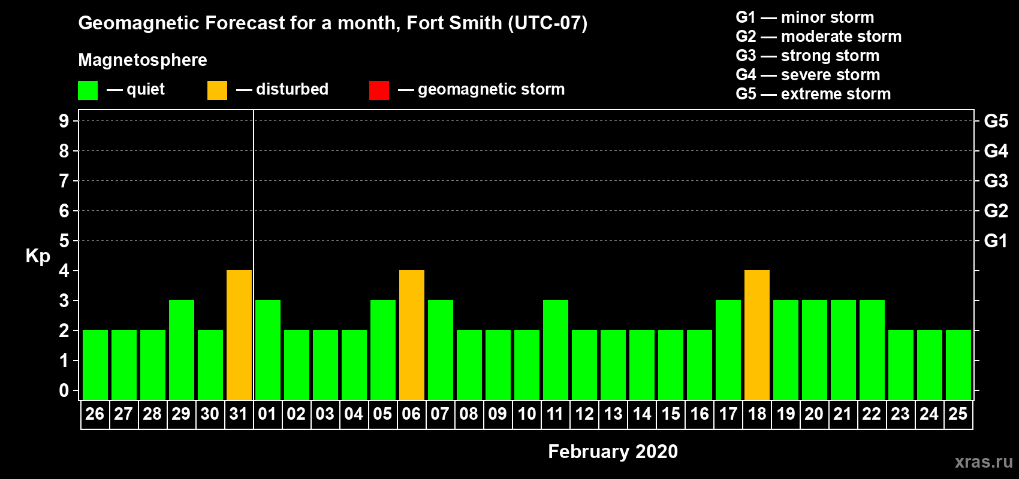This screenshot has height=479, width=1019.
Task: Click the G4 label on right axis
Action: tap(996, 151)
